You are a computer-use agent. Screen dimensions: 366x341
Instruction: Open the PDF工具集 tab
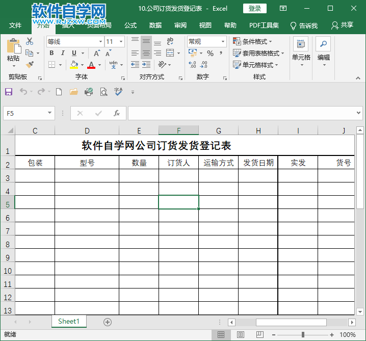tap(264, 25)
